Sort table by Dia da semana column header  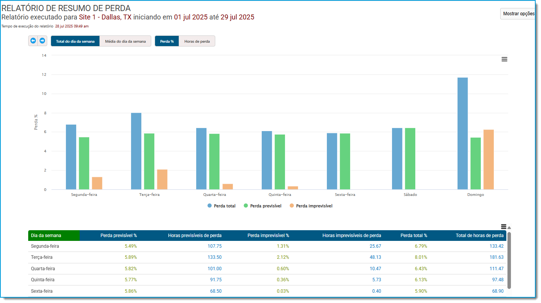(54, 236)
